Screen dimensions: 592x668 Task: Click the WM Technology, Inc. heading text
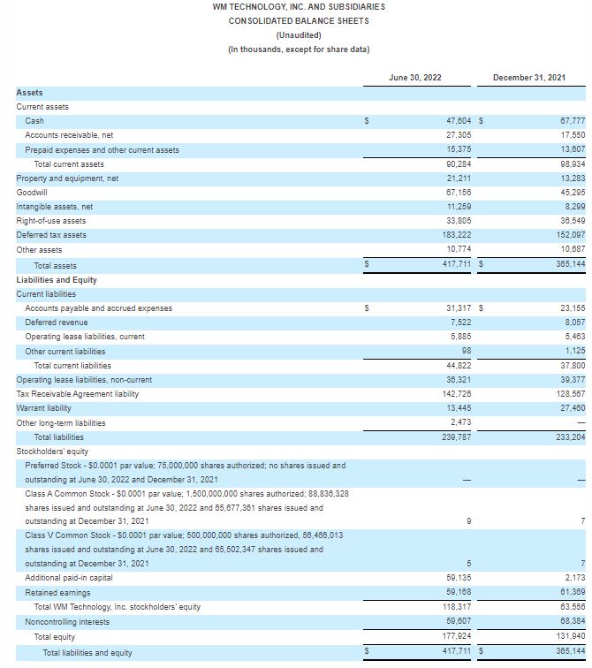tap(299, 7)
